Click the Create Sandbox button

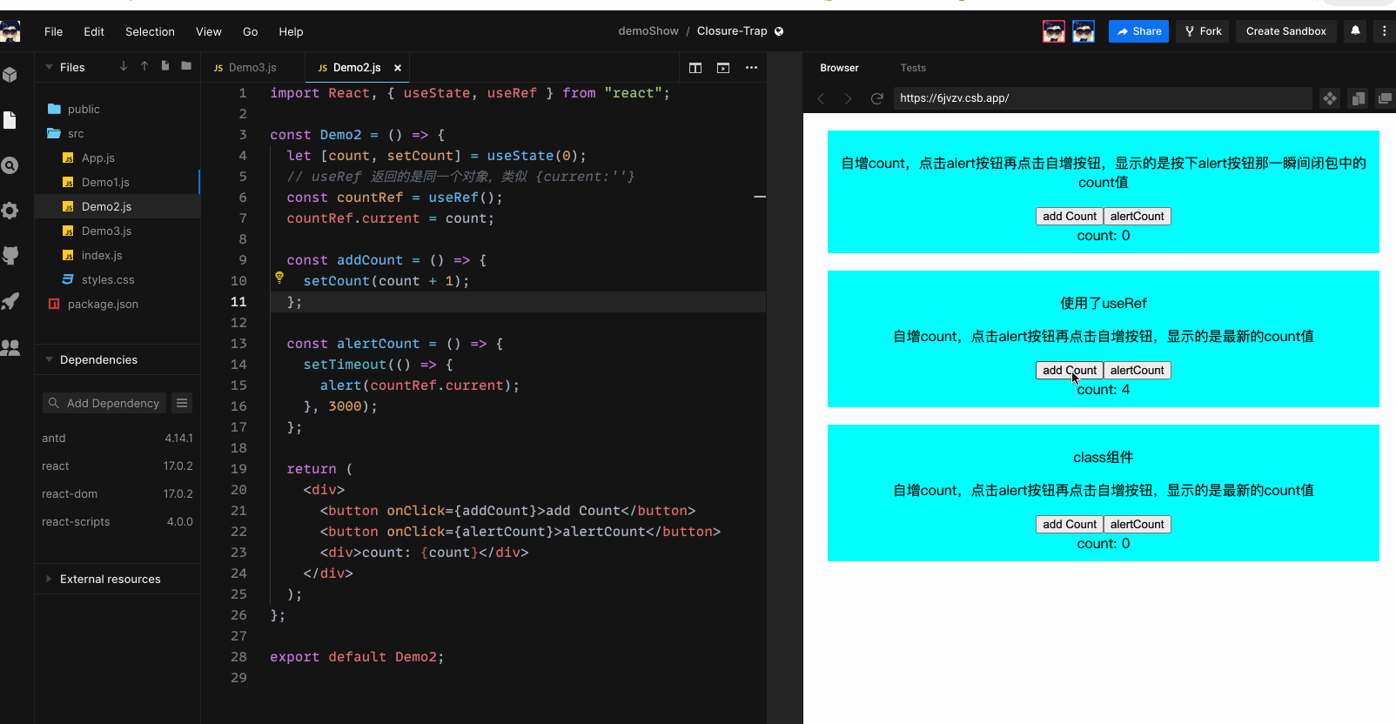1285,31
